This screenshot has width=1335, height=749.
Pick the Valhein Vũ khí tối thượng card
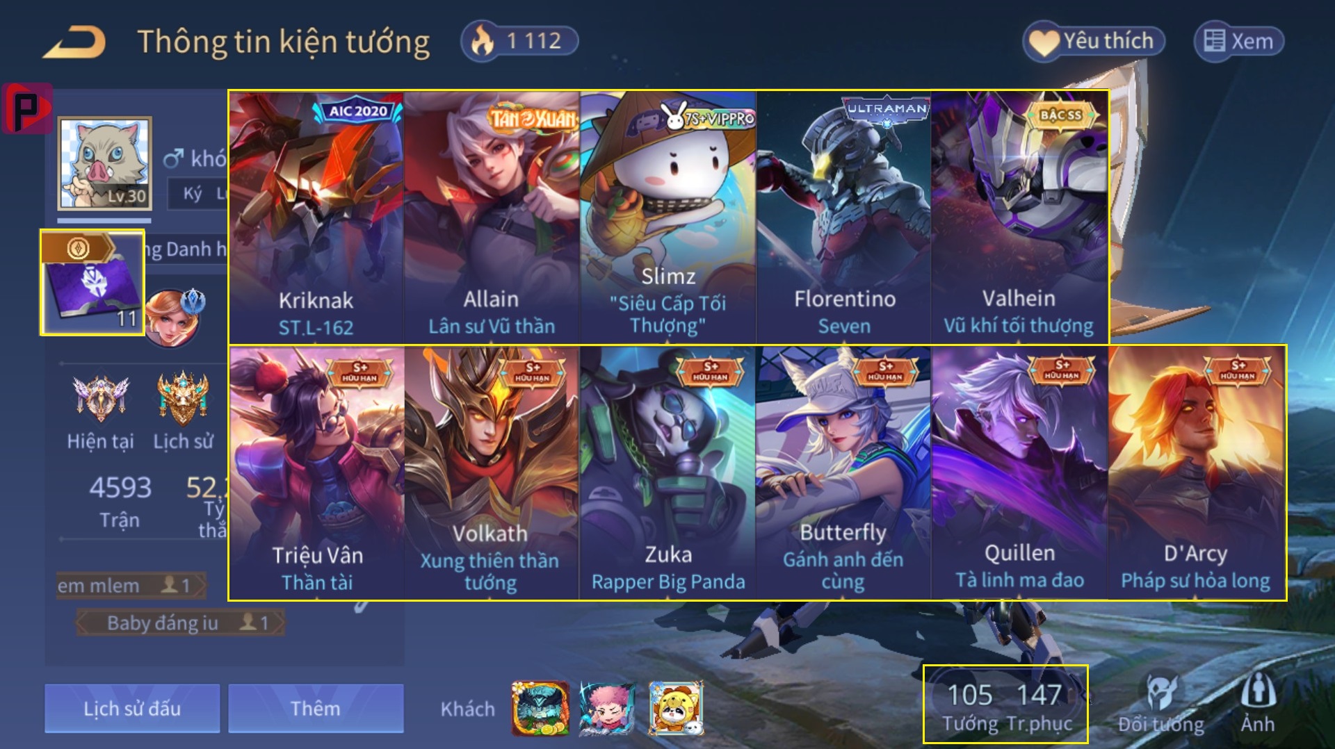click(1019, 217)
